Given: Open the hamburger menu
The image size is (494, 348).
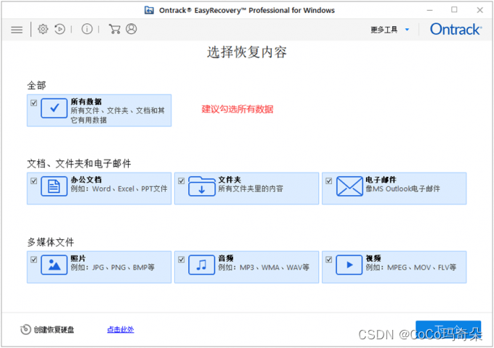Looking at the screenshot, I should (x=17, y=30).
